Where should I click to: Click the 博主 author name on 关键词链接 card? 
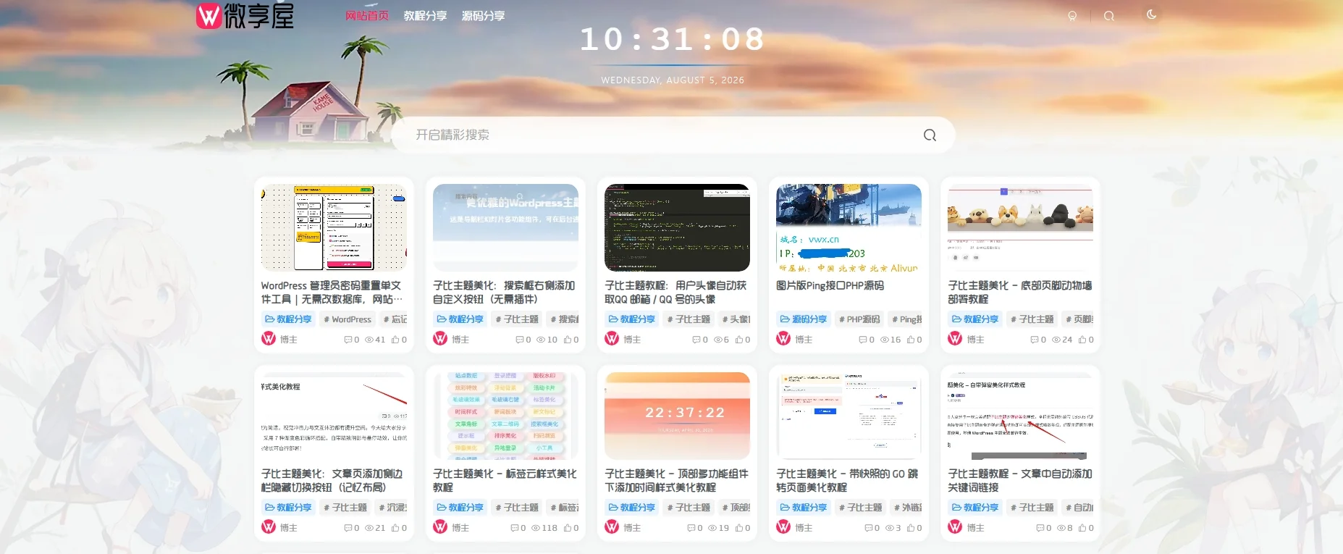click(x=975, y=528)
